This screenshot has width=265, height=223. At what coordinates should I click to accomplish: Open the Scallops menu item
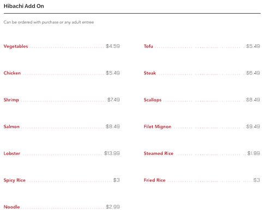click(153, 100)
